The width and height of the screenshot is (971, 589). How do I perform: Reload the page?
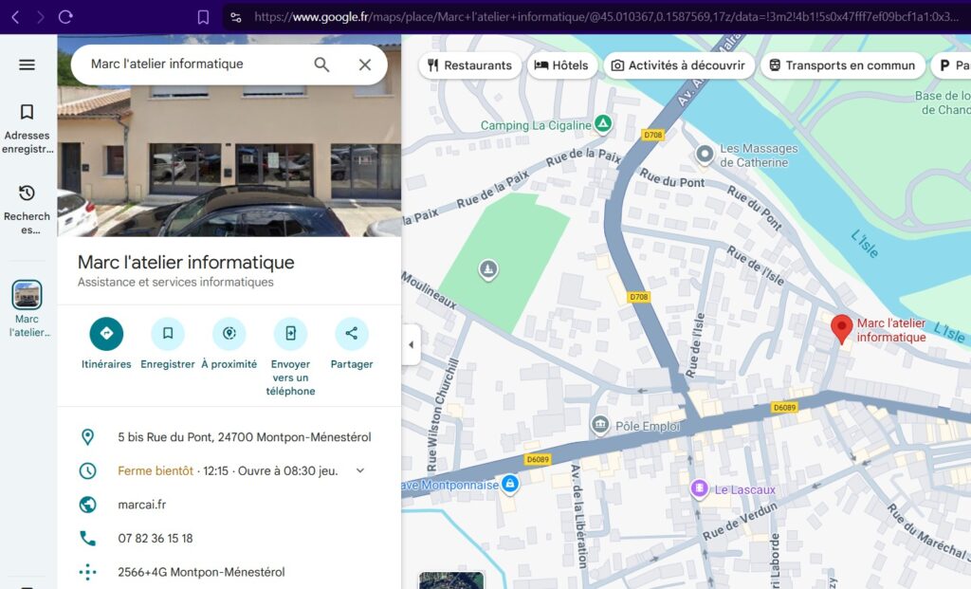[65, 17]
